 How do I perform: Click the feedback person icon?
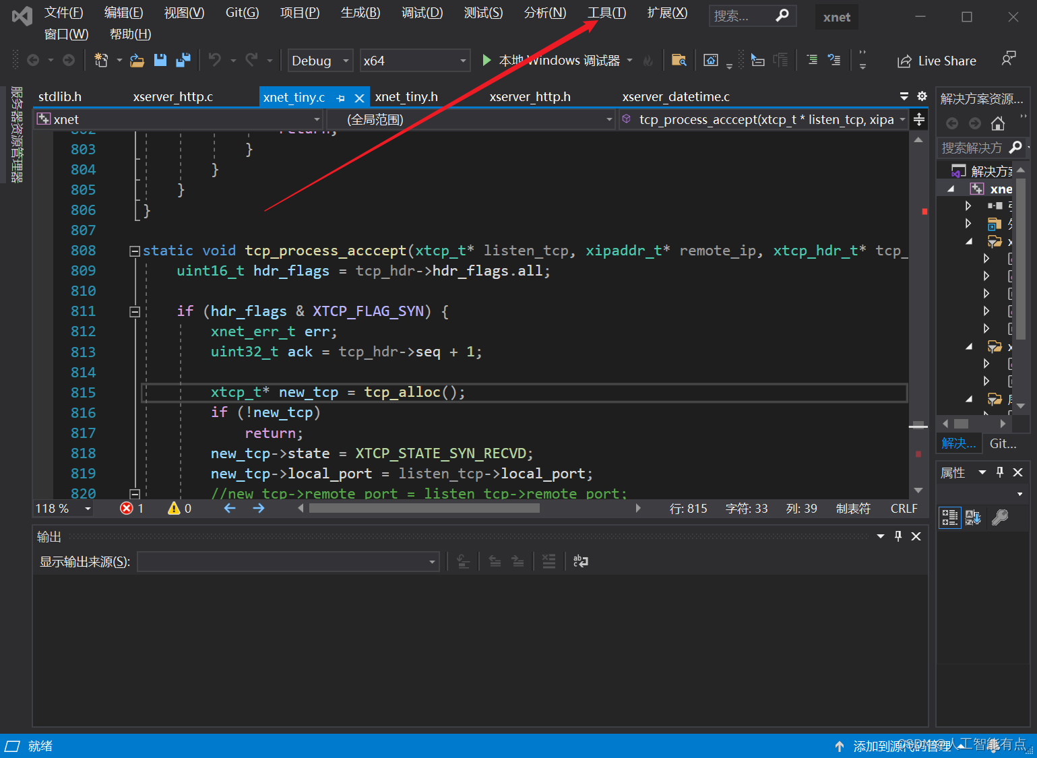tap(1008, 59)
